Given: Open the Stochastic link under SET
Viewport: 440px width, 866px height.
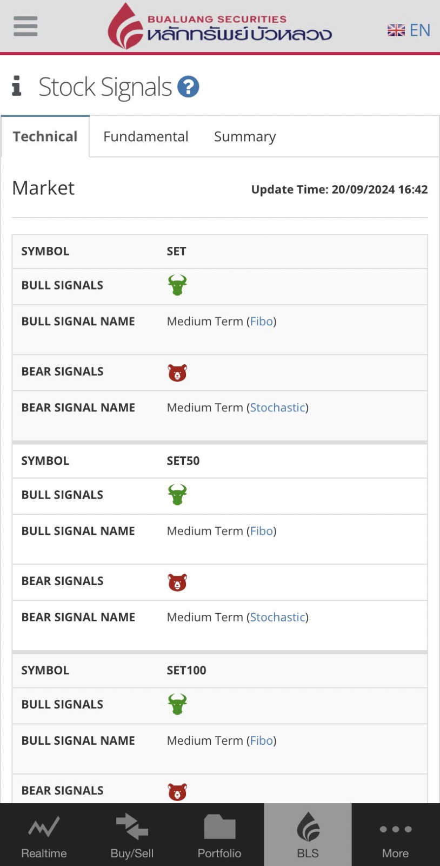Looking at the screenshot, I should [277, 408].
